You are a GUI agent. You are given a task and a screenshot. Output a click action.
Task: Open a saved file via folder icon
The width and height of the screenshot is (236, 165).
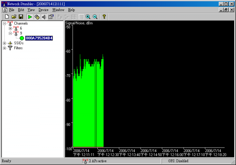tap(14, 17)
